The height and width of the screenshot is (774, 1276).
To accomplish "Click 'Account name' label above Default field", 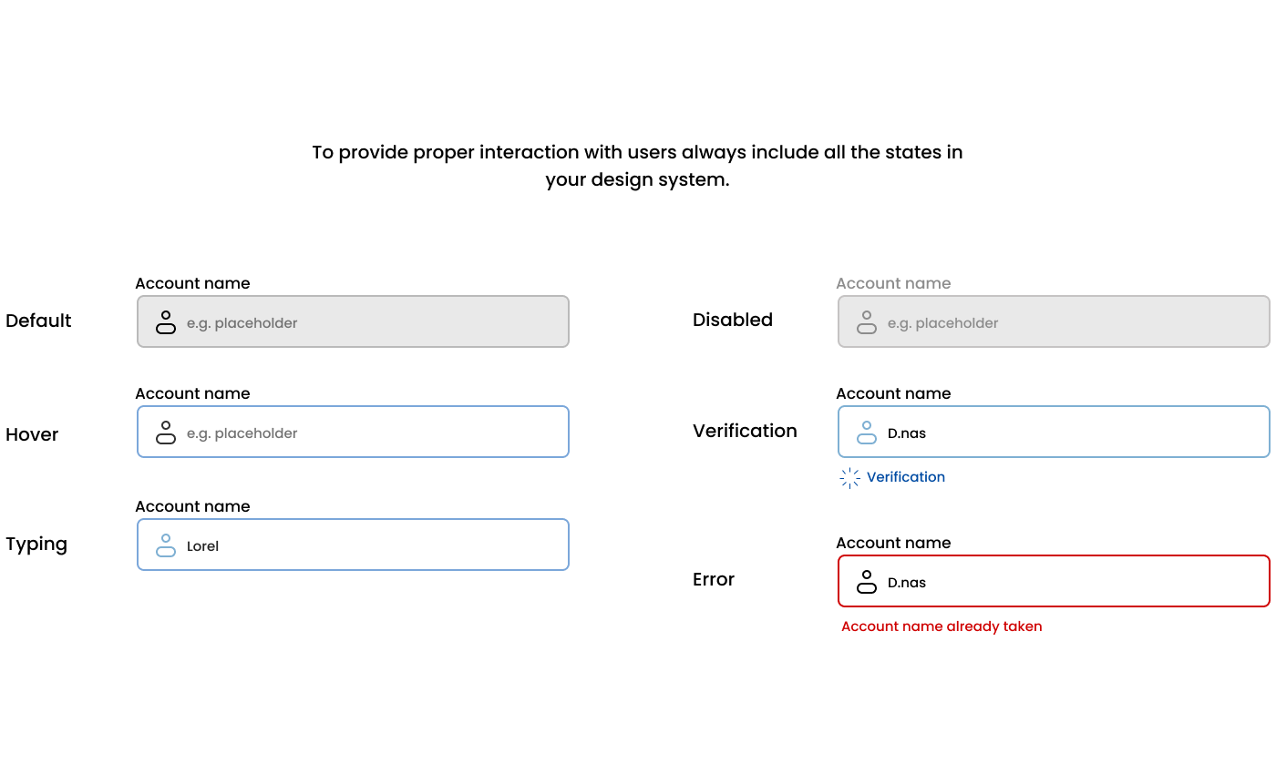I will (192, 283).
